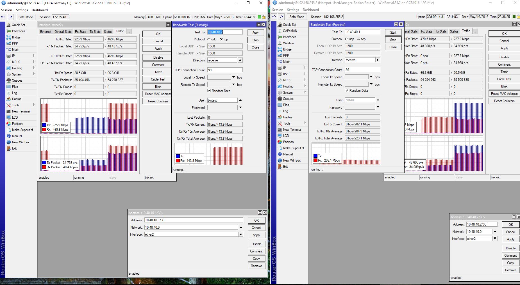520x285 pixels.
Task: Select tcp protocol in left Bandwidth Test
Action: [x=221, y=39]
